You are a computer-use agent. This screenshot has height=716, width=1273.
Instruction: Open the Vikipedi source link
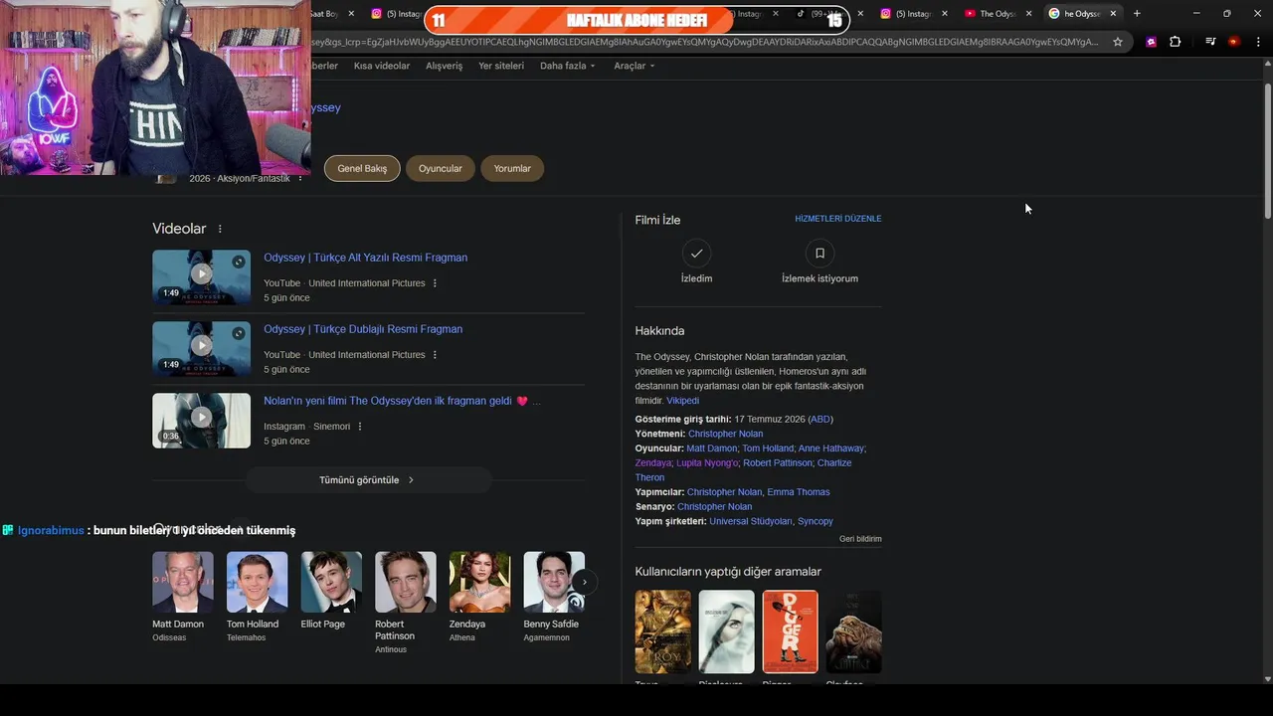coord(682,401)
